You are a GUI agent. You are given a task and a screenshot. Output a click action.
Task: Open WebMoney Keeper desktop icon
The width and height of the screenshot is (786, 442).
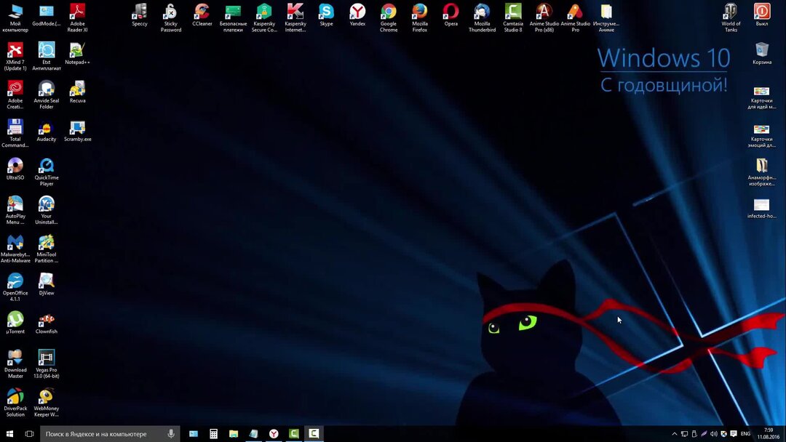pyautogui.click(x=46, y=403)
